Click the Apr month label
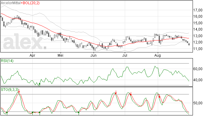This screenshot has height=116, width=207. (32, 55)
